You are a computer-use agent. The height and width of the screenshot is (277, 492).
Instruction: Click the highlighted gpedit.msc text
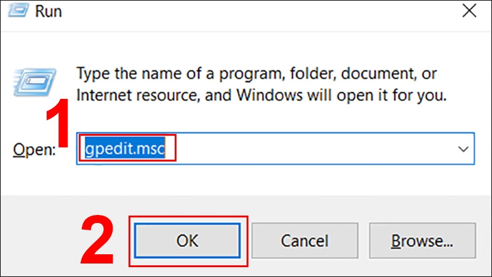(x=125, y=148)
